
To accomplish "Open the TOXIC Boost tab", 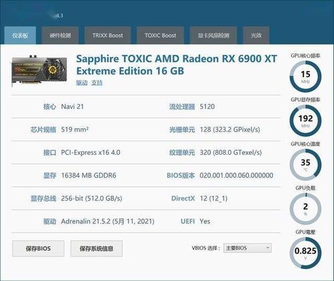I will tap(160, 36).
